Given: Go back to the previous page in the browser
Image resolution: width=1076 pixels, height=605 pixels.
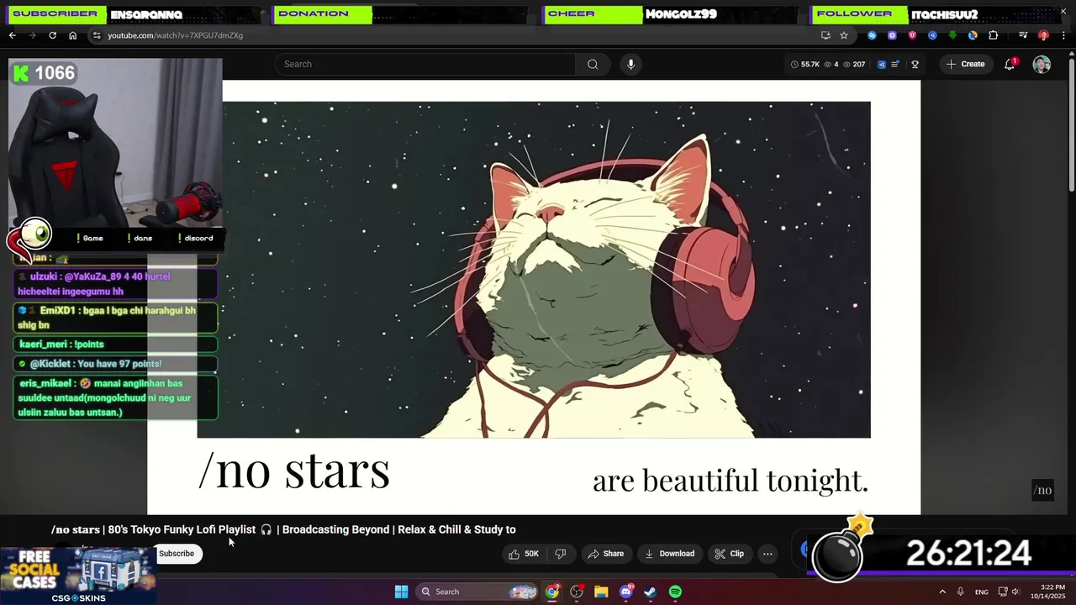Looking at the screenshot, I should (12, 35).
